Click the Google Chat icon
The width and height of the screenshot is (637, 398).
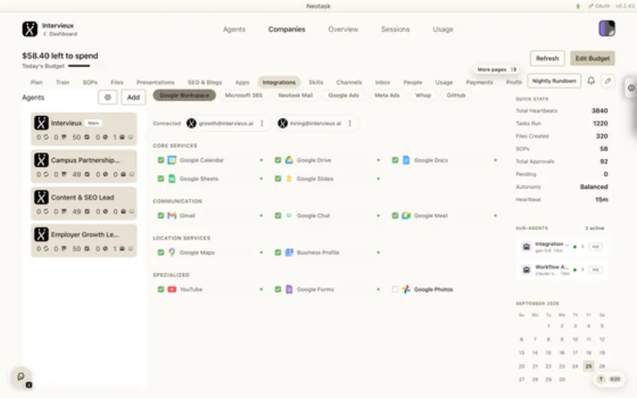[289, 216]
